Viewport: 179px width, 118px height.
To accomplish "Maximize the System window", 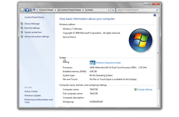I will coord(150,4).
